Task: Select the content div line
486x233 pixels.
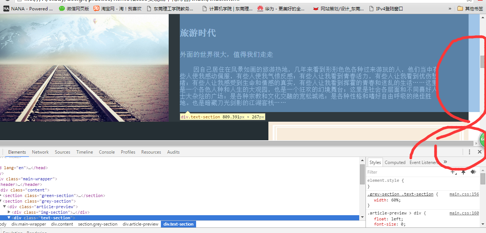Action: click(x=25, y=190)
